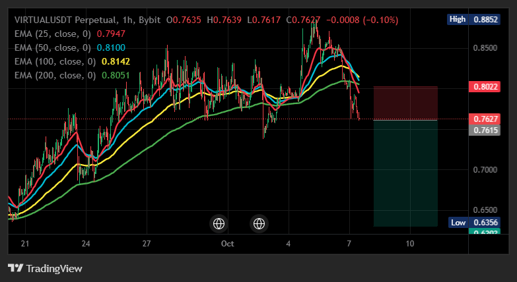Click the Low 0.6356 price label
The width and height of the screenshot is (517, 282).
474,223
